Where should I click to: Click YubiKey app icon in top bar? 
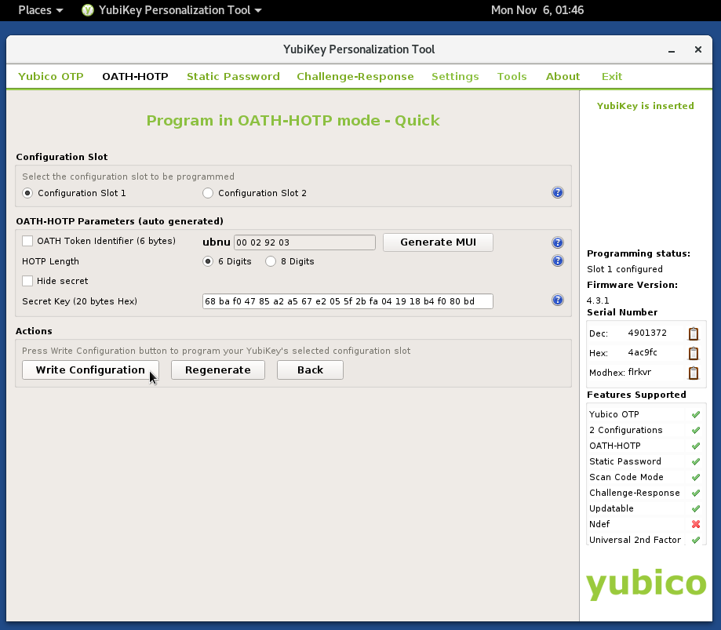(x=87, y=10)
